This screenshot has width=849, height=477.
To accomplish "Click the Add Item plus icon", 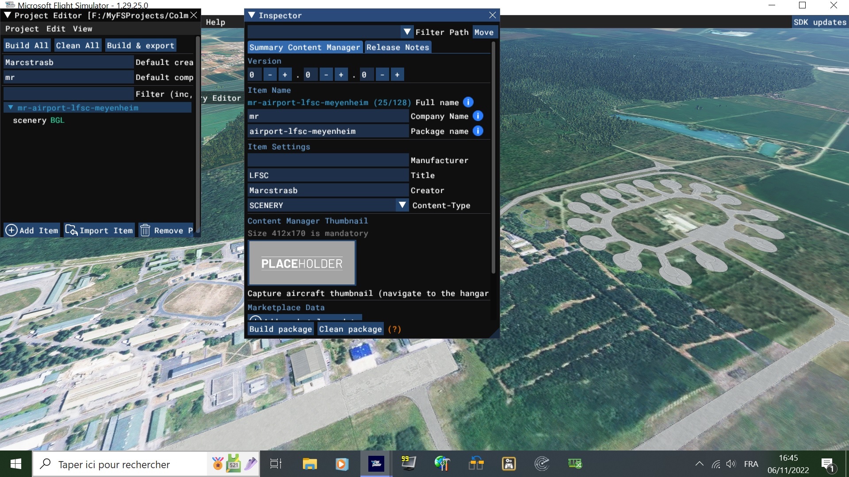I will [11, 230].
